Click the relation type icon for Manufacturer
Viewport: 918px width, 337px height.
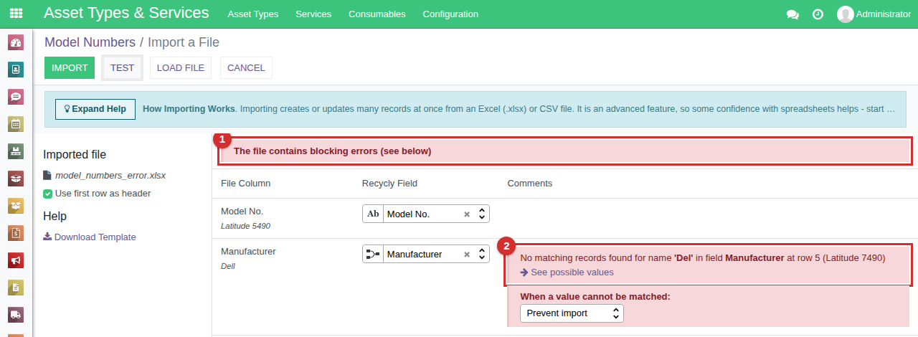pos(373,254)
